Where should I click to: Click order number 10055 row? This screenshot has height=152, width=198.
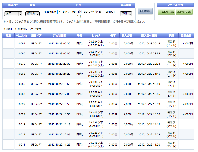pos(21,84)
